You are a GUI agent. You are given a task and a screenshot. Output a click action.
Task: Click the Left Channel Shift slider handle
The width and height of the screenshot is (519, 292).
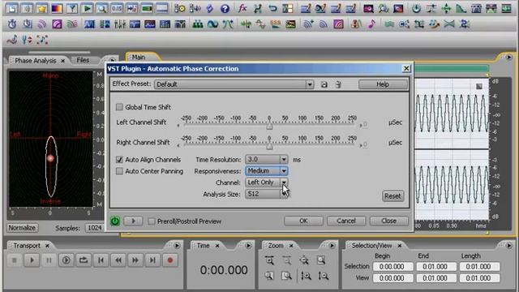[x=269, y=127]
